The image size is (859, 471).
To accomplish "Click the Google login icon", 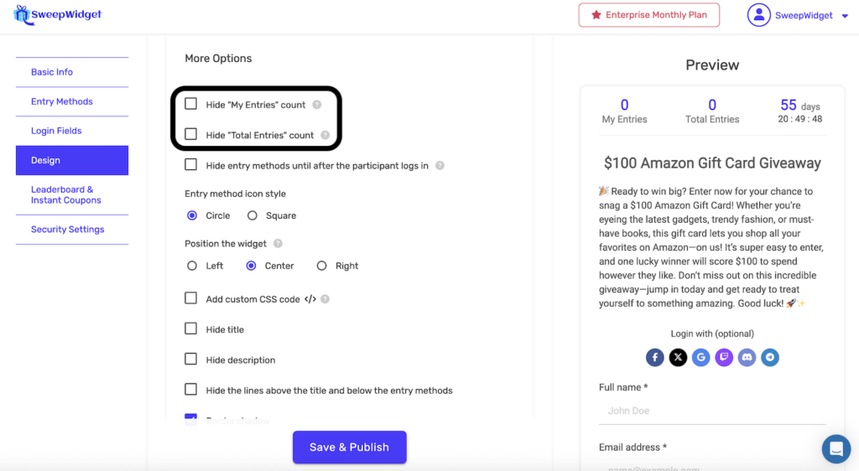I will click(701, 358).
